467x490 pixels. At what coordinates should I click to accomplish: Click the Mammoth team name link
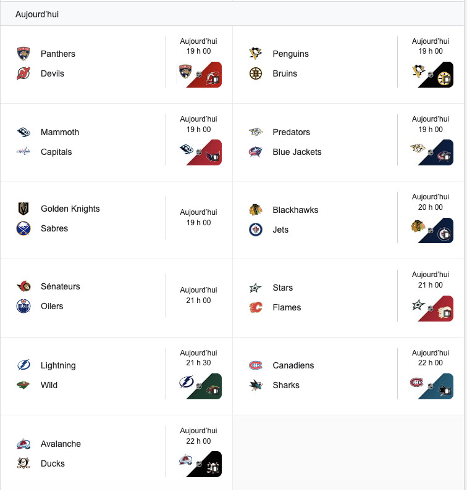pyautogui.click(x=60, y=132)
